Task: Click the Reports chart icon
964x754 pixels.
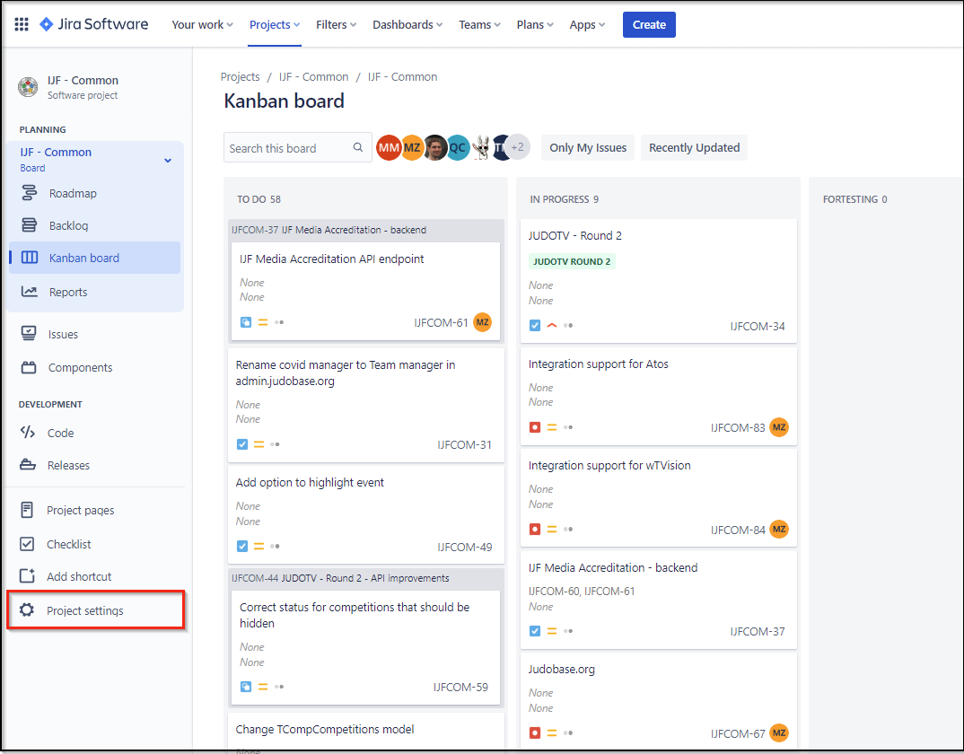Action: coord(30,292)
